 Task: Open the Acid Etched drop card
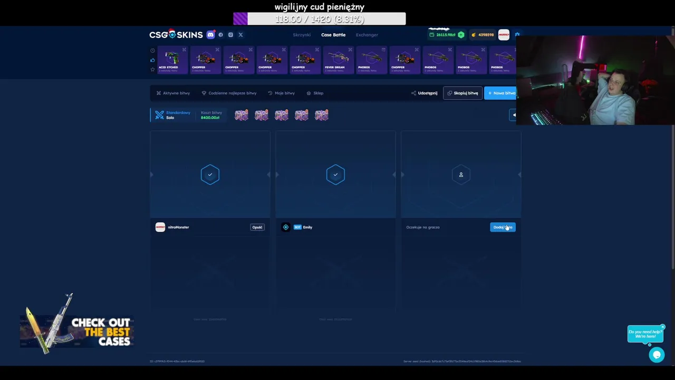[x=172, y=60]
